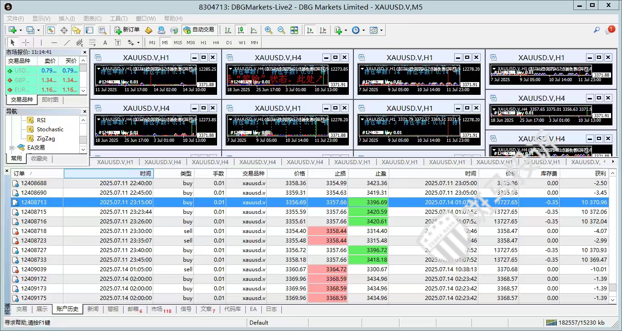This screenshot has height=331, width=622.
Task: Select the equidistant channel tool
Action: pos(79,42)
